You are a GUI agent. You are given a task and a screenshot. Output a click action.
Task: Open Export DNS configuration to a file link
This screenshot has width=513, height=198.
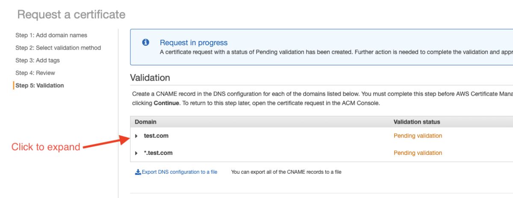[180, 172]
